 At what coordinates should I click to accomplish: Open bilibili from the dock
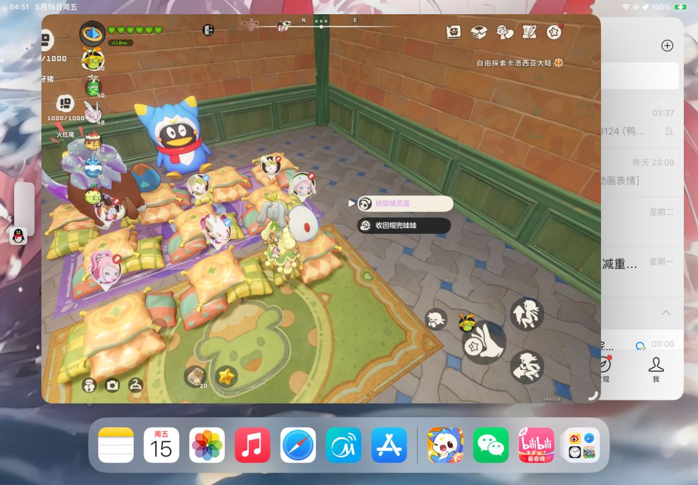tap(536, 445)
